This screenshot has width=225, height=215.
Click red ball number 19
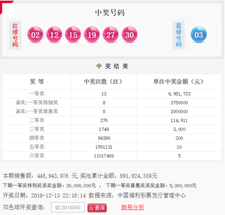pyautogui.click(x=92, y=35)
